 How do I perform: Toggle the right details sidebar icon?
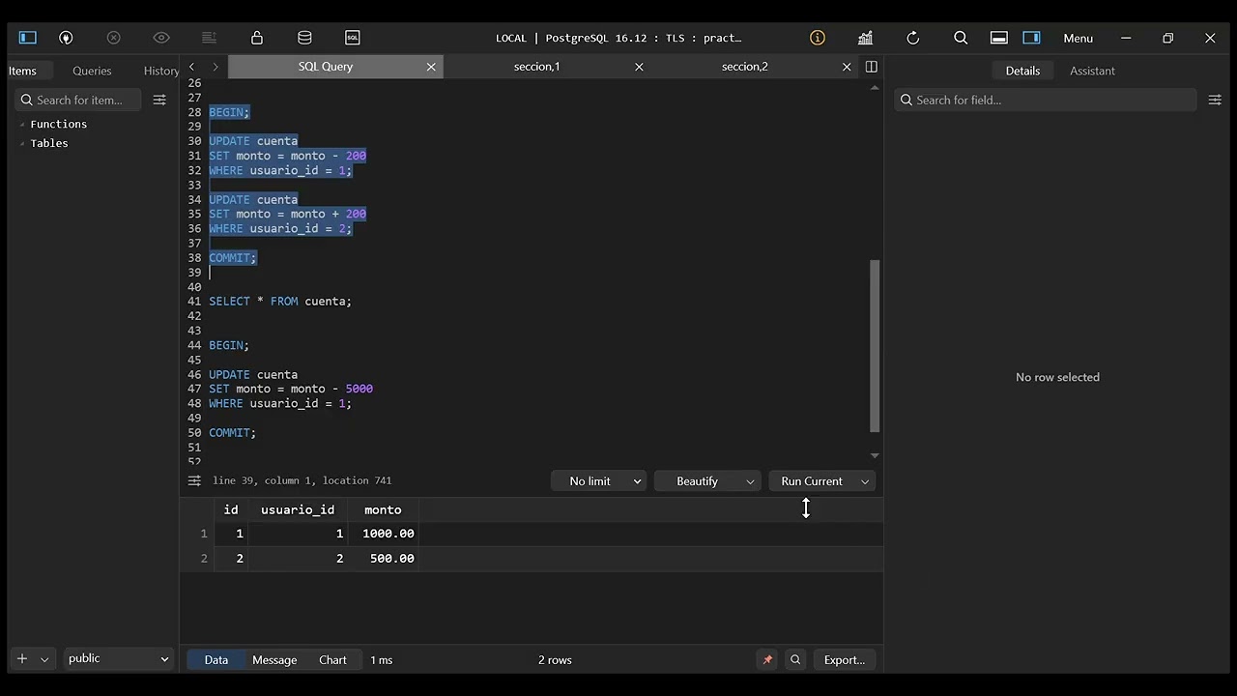click(1032, 38)
